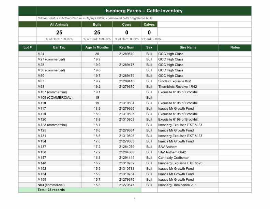
Task: Click the Connealy Craftsman sire name
Action: (x=174, y=158)
